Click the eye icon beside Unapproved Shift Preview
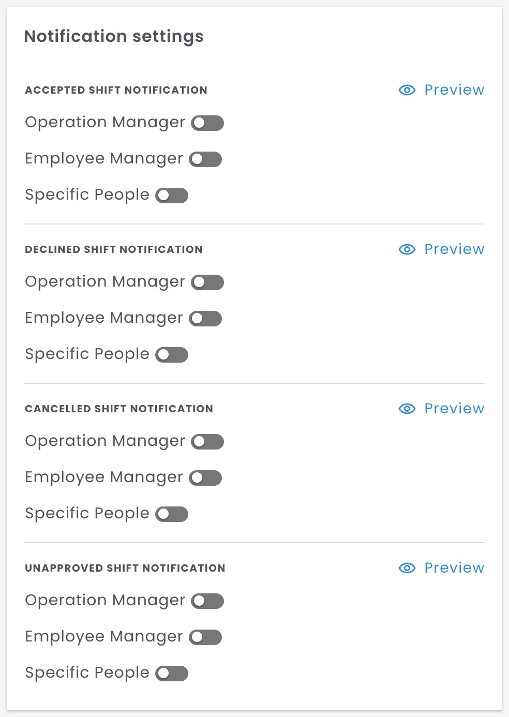Image resolution: width=509 pixels, height=717 pixels. pyautogui.click(x=407, y=568)
